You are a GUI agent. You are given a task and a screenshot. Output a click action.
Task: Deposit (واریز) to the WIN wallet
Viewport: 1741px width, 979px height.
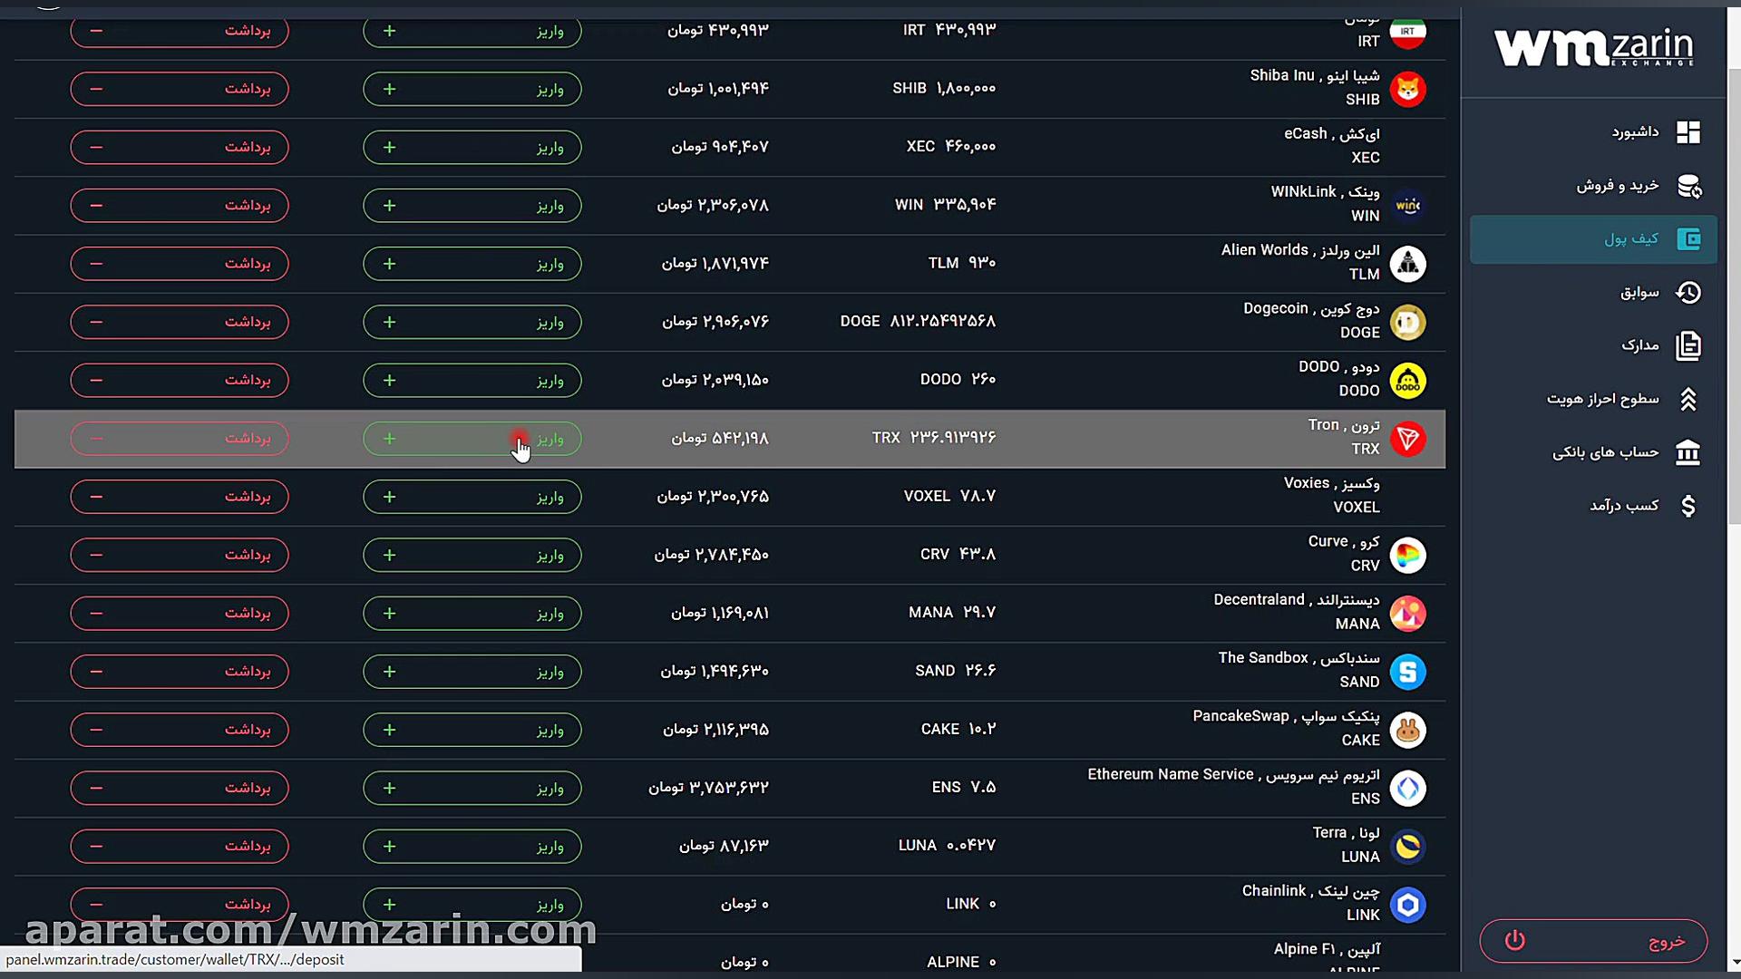click(x=472, y=206)
